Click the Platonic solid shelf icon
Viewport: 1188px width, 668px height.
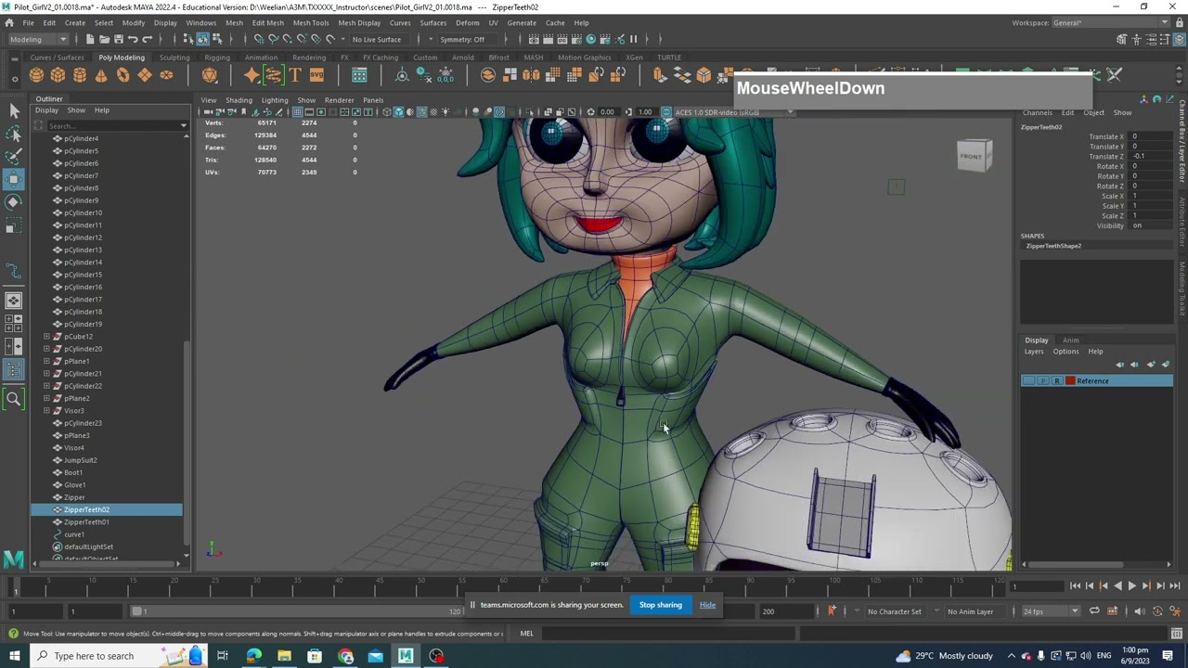[x=210, y=75]
